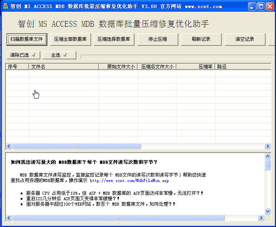
Task: Minimize the window
Action: (x=252, y=7)
